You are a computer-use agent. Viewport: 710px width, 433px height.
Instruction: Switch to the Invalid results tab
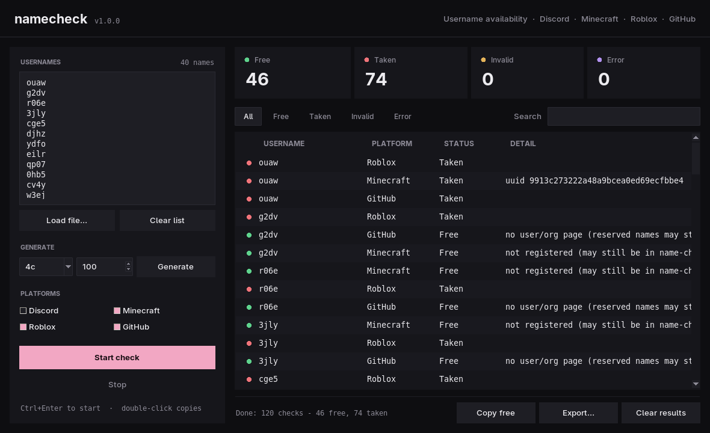point(363,116)
